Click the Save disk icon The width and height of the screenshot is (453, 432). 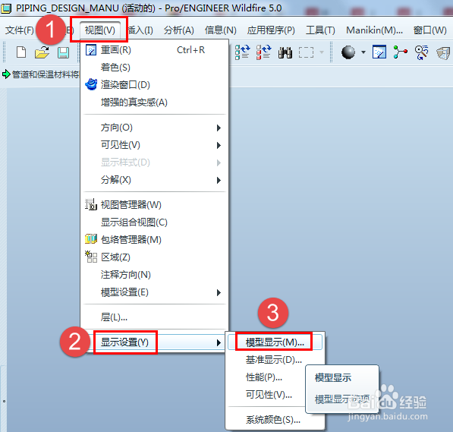coord(63,52)
